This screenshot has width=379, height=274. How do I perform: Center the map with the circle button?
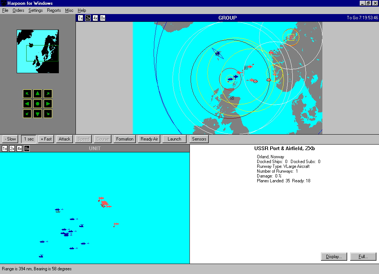[x=37, y=104]
